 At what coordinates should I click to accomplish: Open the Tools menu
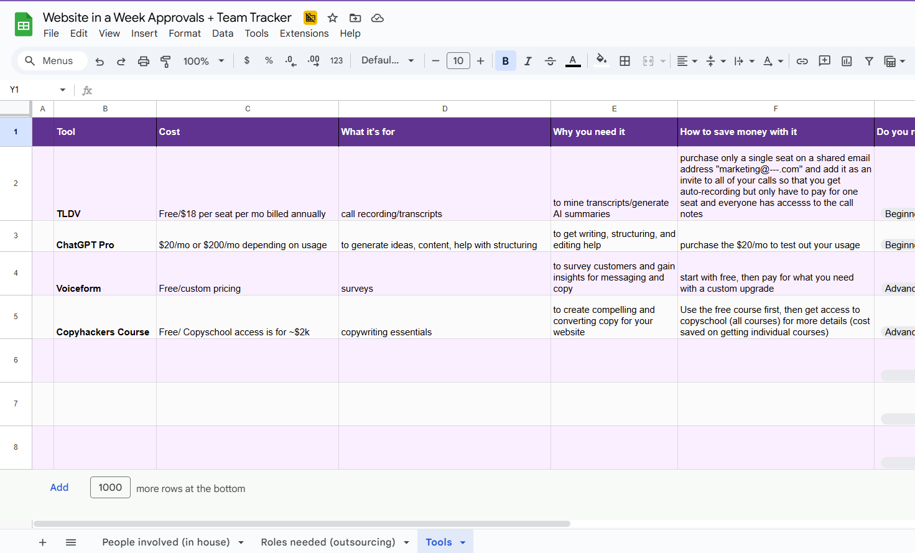pyautogui.click(x=257, y=34)
